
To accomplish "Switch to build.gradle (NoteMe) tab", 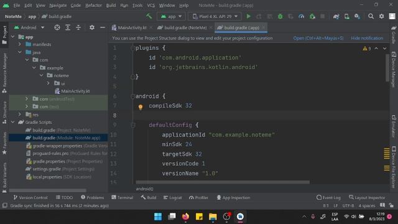I will click(185, 27).
